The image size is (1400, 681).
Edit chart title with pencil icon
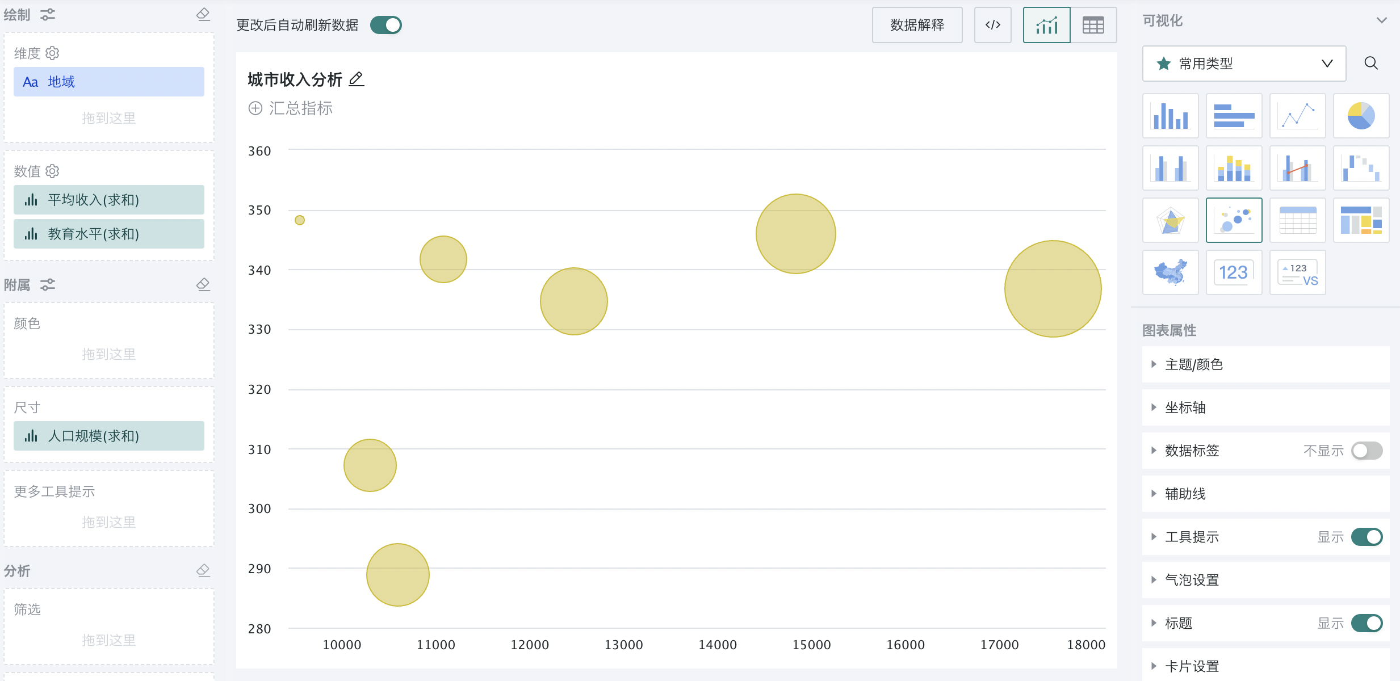356,79
